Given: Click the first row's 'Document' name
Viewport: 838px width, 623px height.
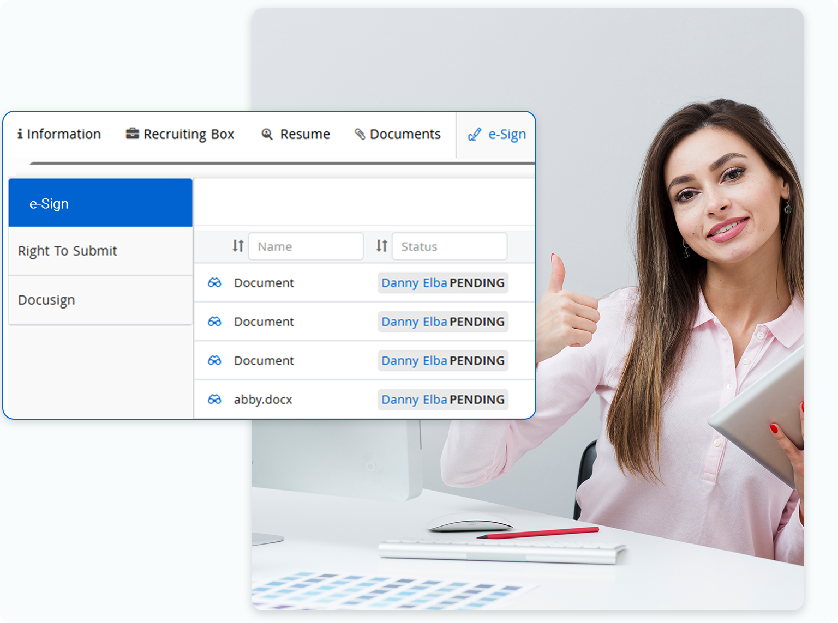Looking at the screenshot, I should tap(264, 283).
